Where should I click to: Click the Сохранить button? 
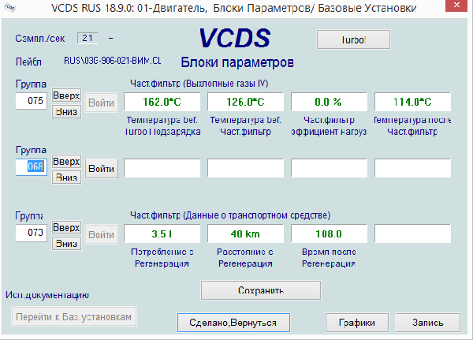click(x=261, y=290)
